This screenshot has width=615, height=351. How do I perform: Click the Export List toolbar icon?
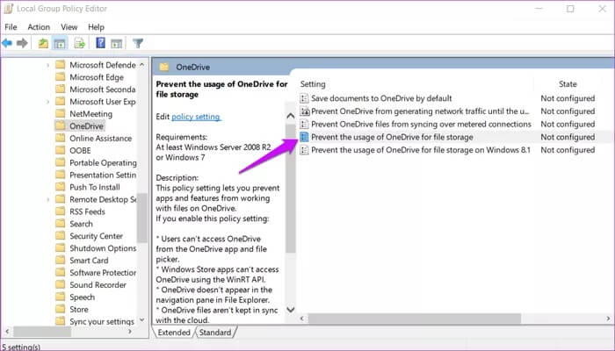pyautogui.click(x=80, y=43)
